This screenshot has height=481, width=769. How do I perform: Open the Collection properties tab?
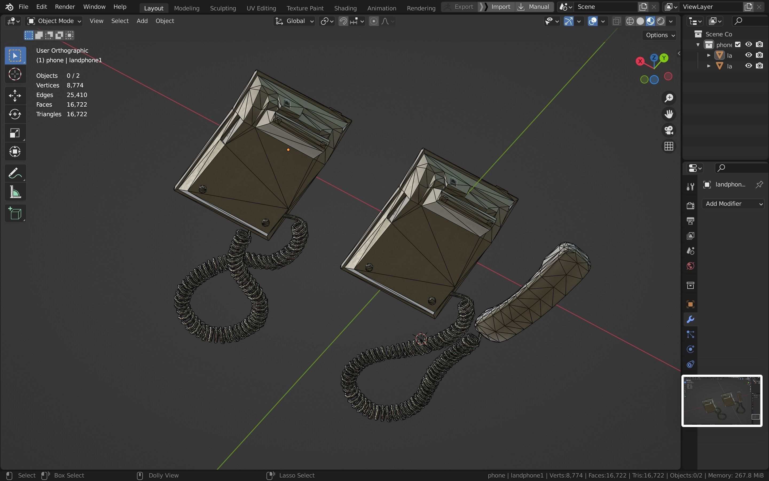(690, 285)
